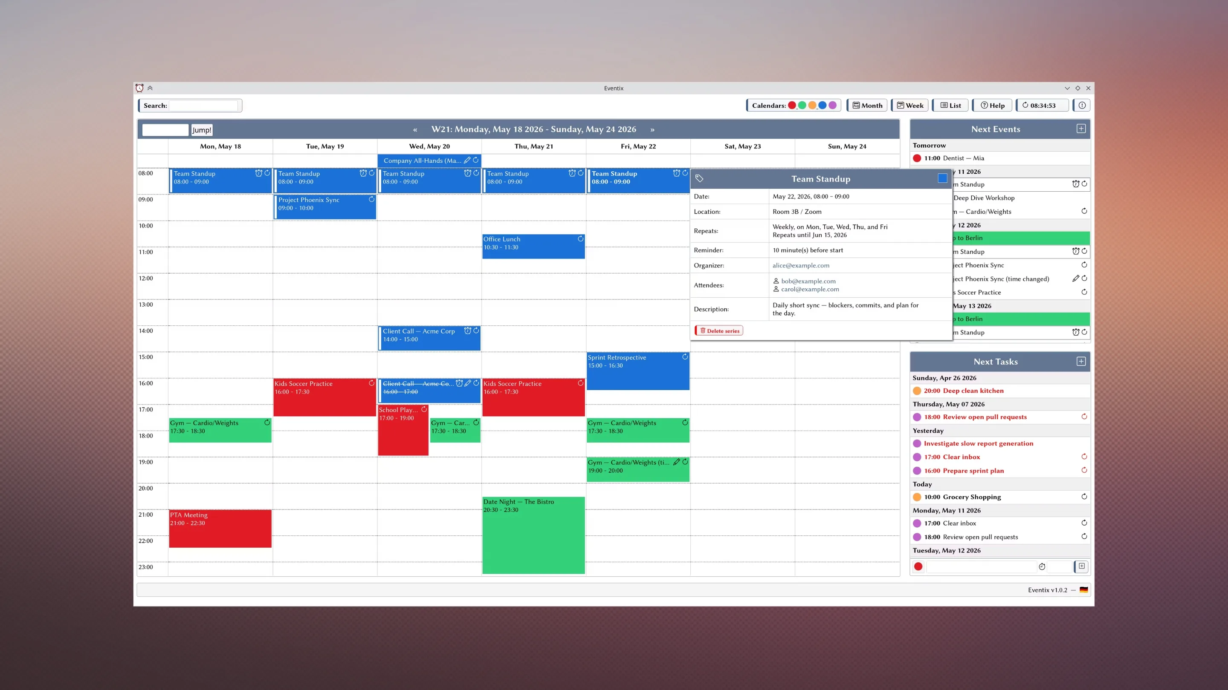Click the timer icon in new task row

[x=1042, y=566]
